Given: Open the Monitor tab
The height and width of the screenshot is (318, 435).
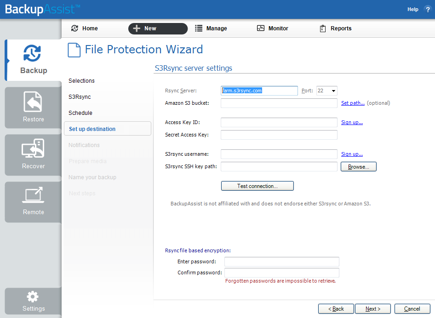Looking at the screenshot, I should point(273,28).
